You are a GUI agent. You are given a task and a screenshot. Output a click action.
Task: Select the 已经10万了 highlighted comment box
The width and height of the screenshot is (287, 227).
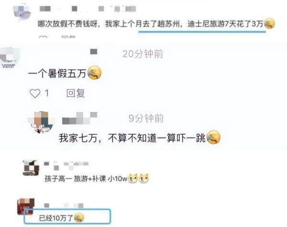[67, 216]
